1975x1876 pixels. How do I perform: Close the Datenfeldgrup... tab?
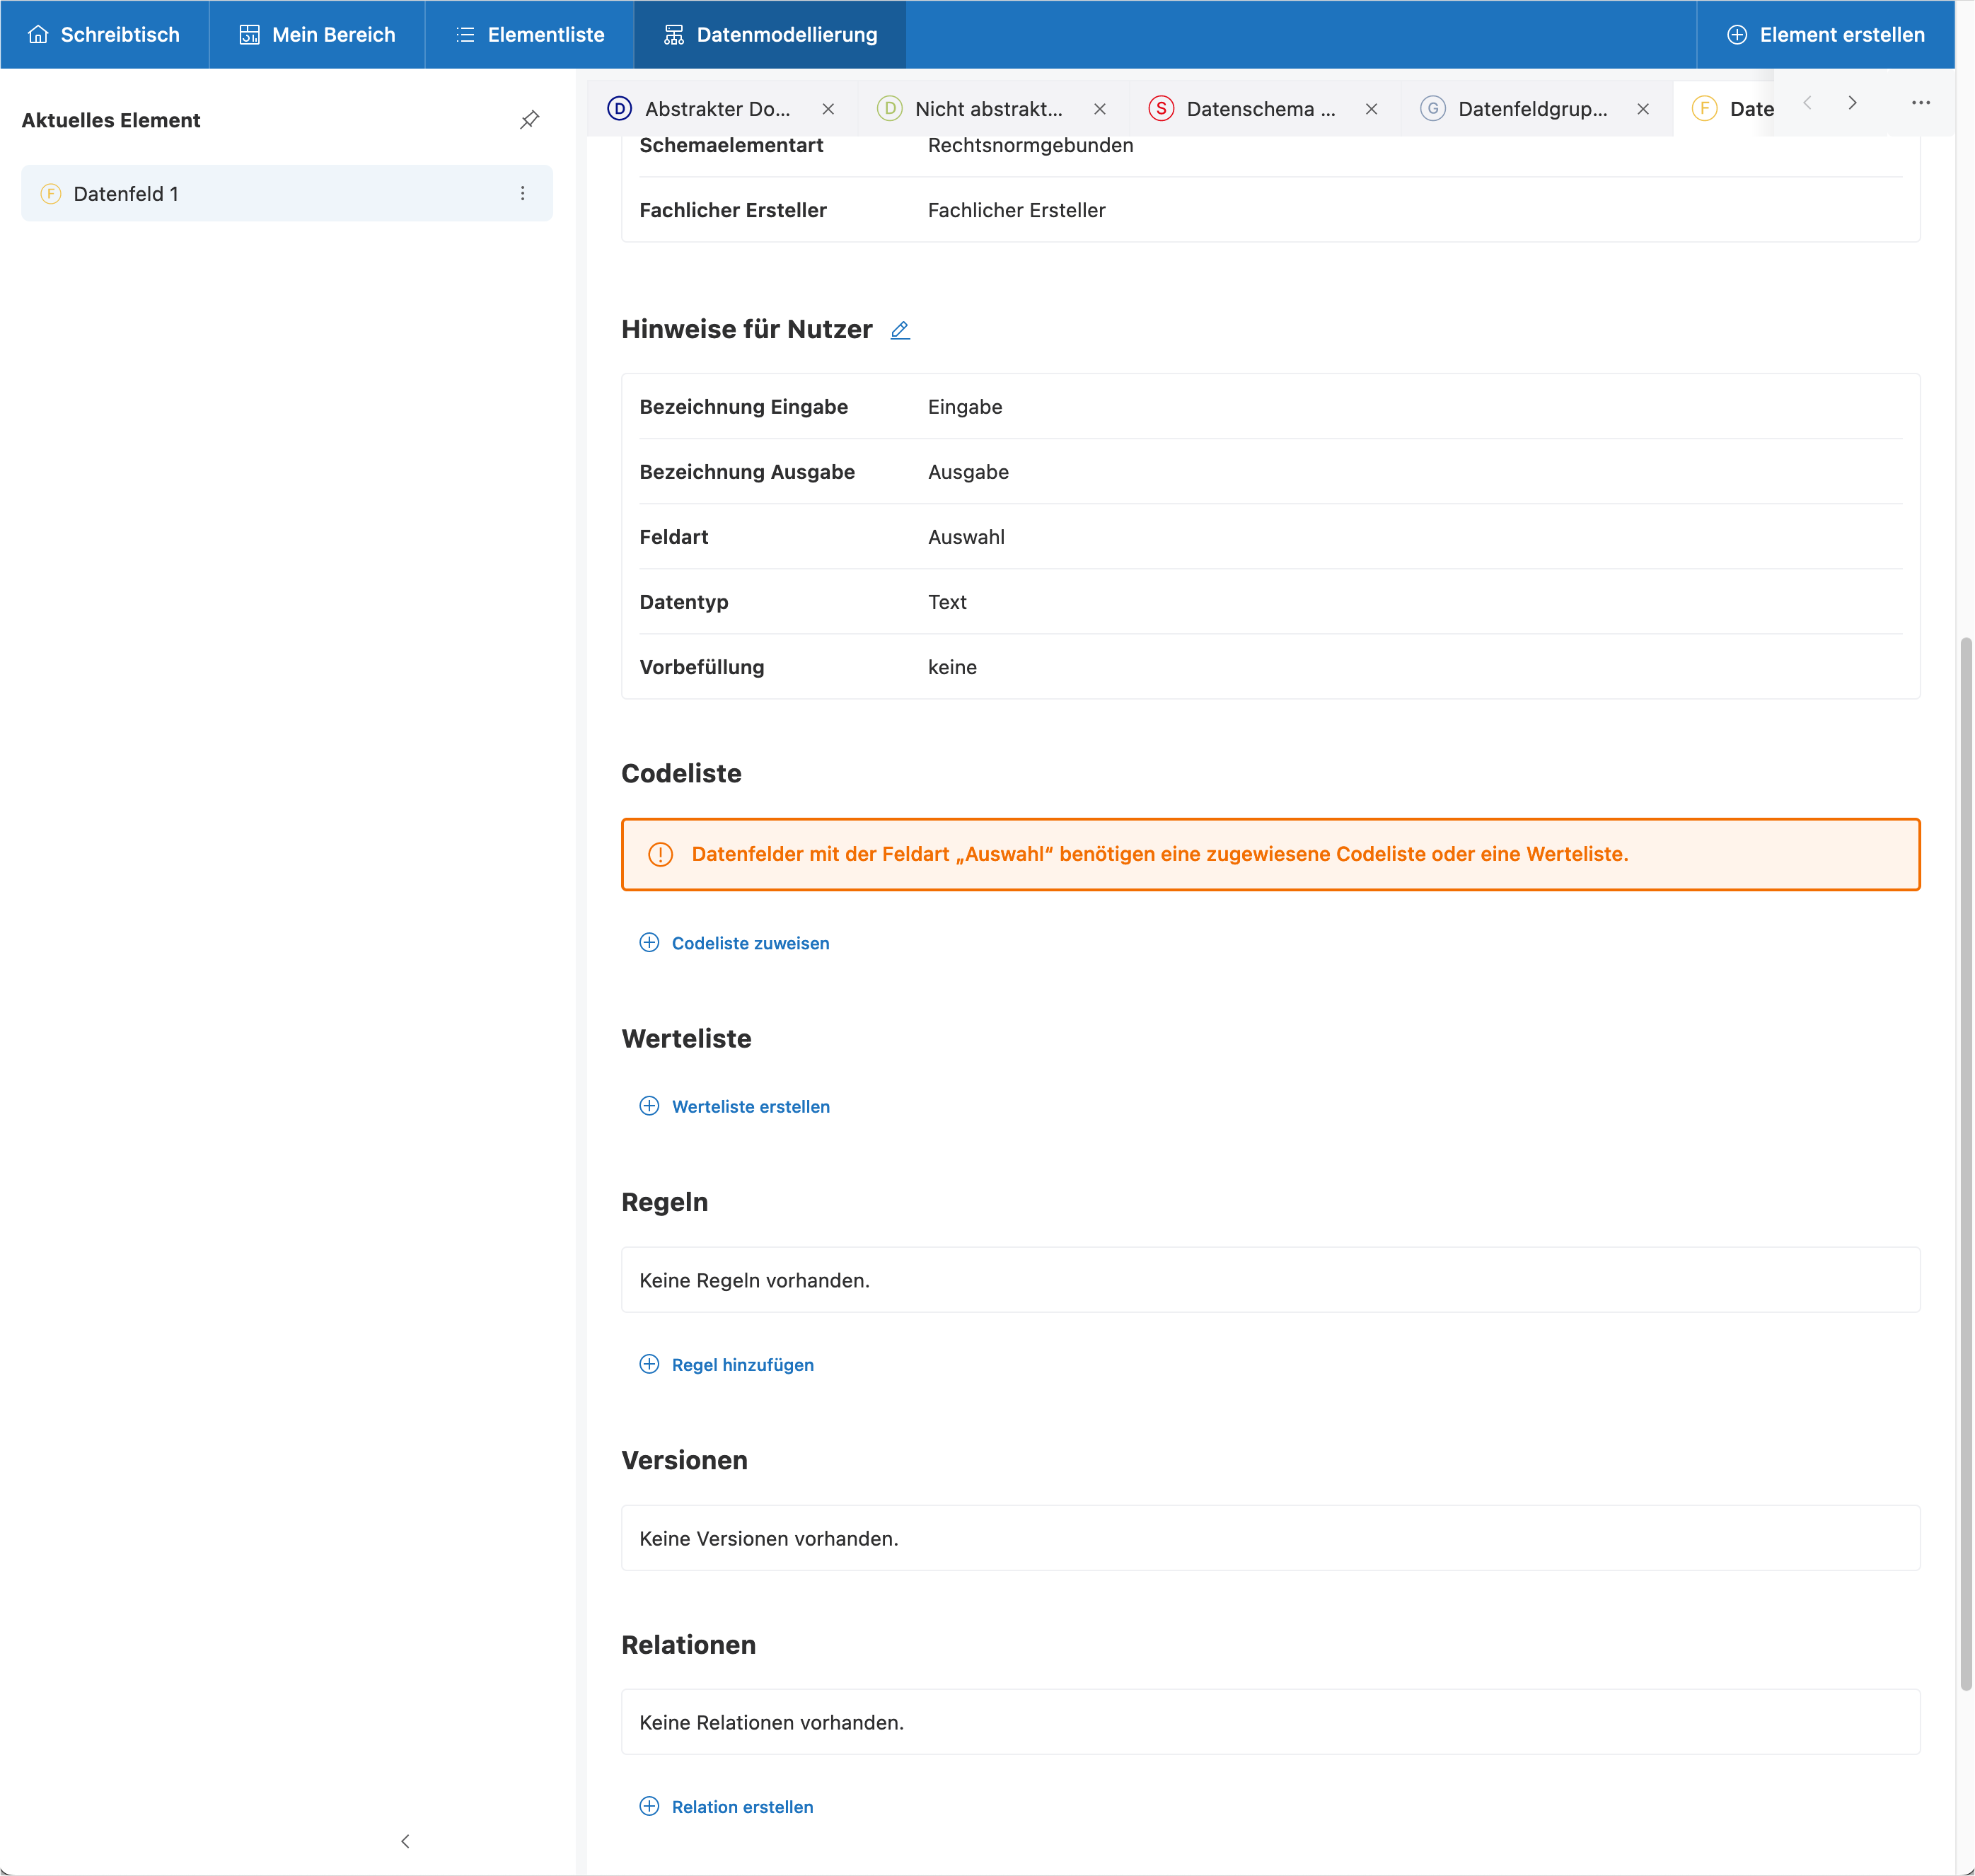coord(1642,109)
